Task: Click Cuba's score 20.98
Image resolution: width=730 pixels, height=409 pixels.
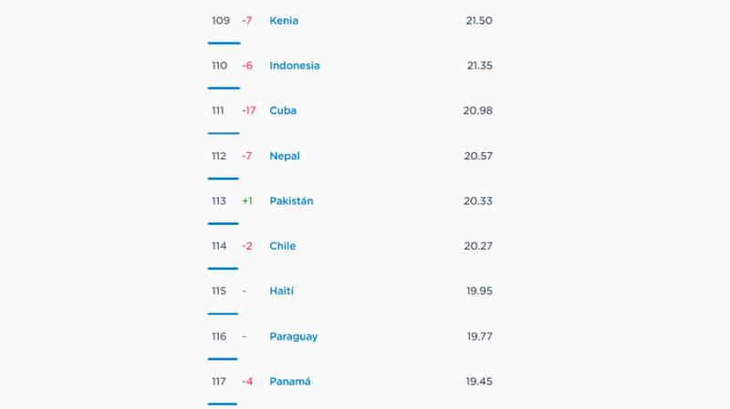Action: point(478,110)
